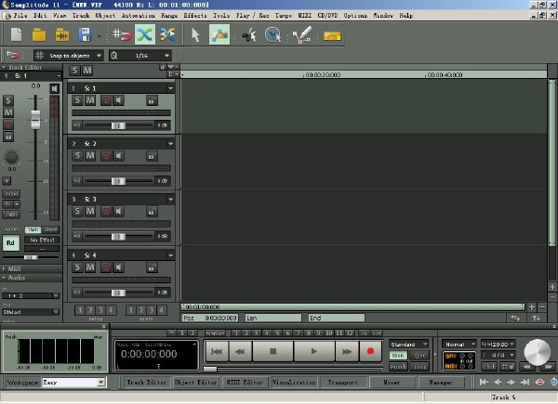
Task: Open the Options menu
Action: click(x=355, y=15)
